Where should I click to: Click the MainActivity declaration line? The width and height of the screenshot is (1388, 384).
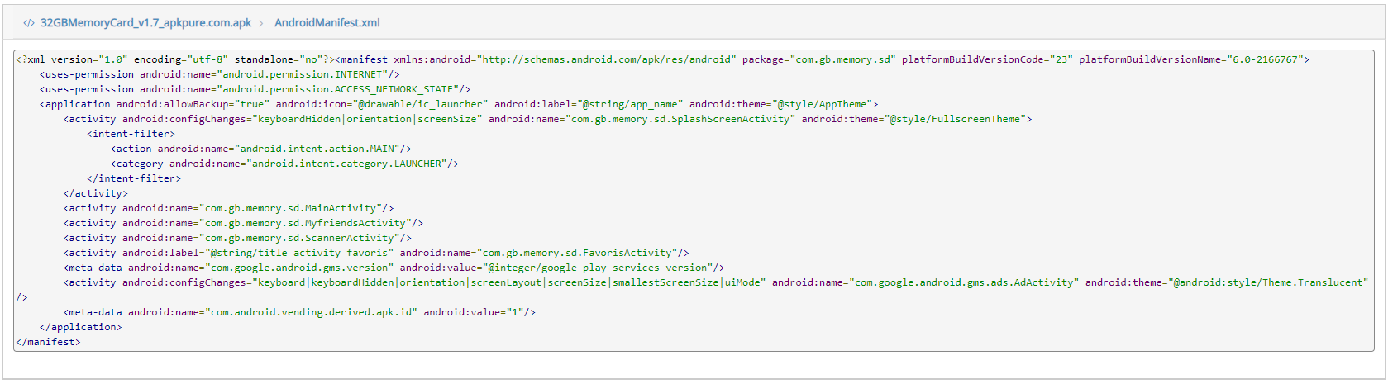[228, 208]
